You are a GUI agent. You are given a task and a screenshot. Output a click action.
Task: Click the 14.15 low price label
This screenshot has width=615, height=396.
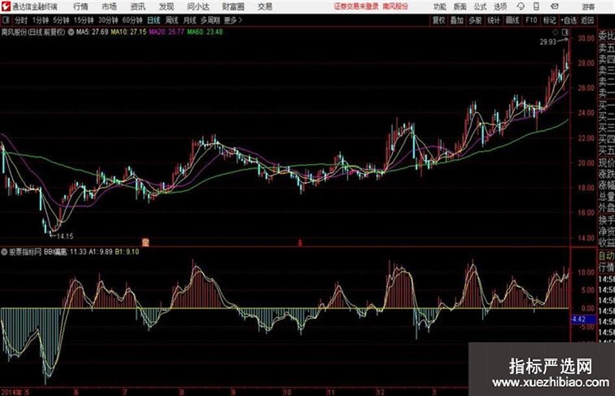click(65, 236)
